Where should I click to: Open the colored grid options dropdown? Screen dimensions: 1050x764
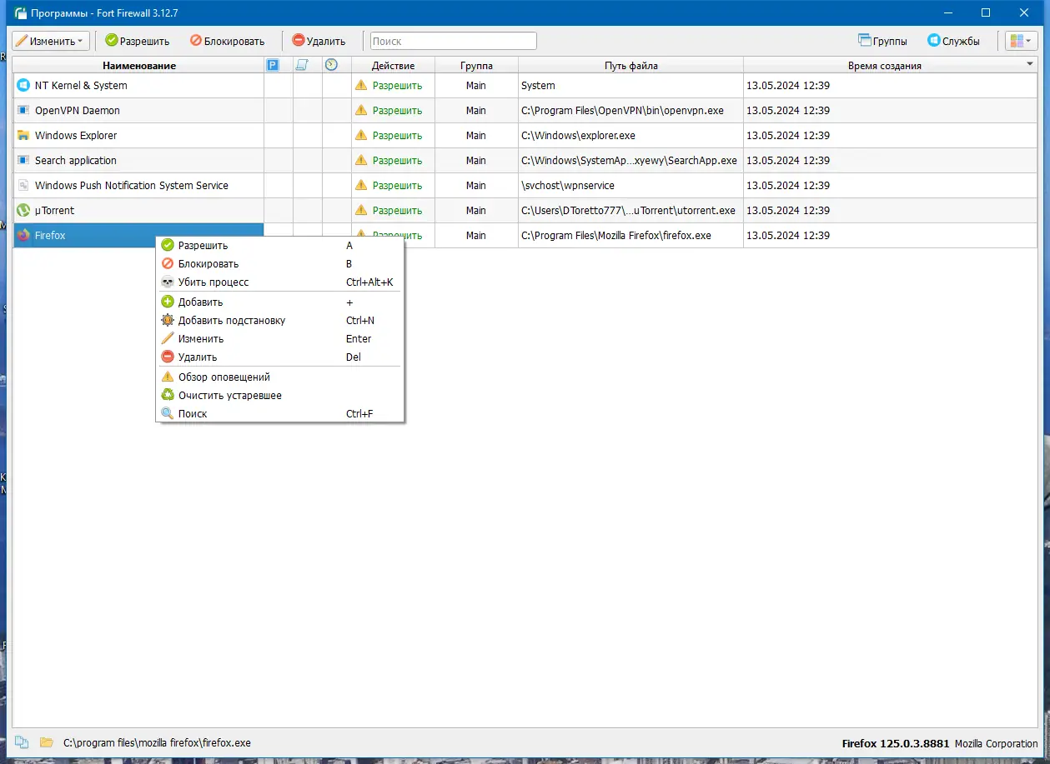[x=1022, y=41]
